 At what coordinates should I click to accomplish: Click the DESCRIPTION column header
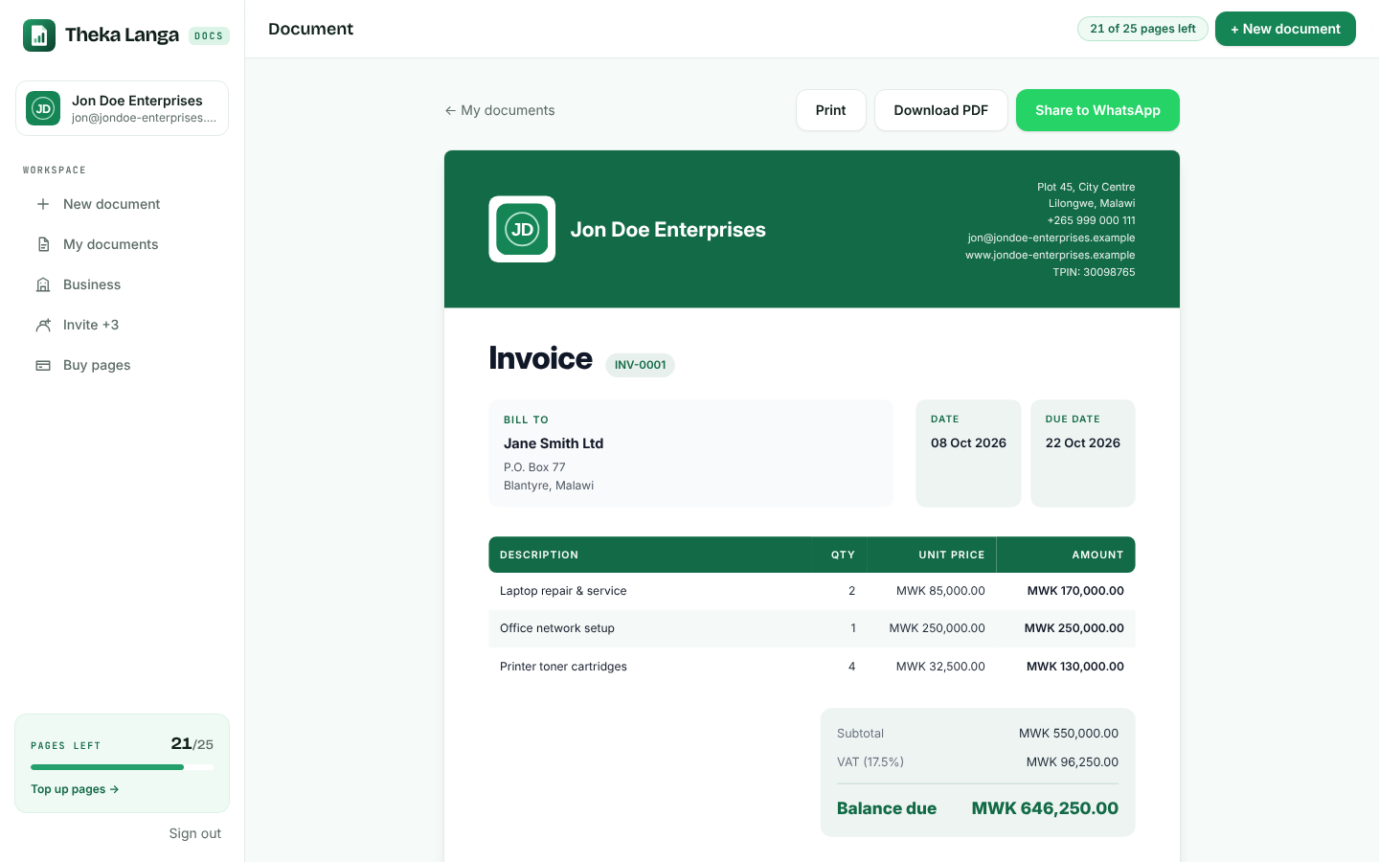pos(539,555)
